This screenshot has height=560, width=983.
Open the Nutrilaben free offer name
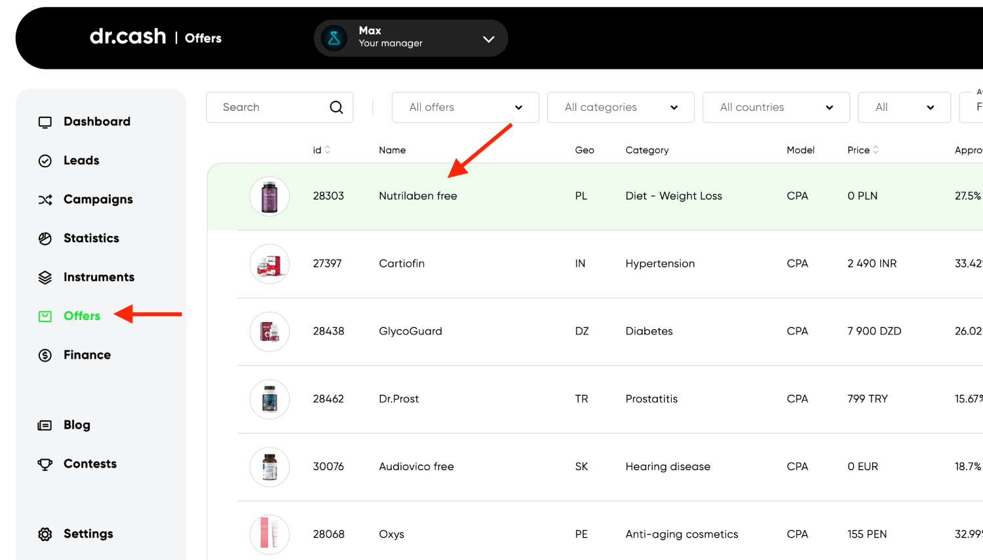coord(418,196)
